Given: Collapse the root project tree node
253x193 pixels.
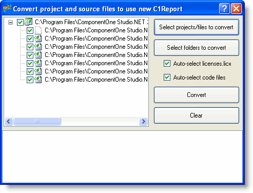Looking at the screenshot, I should click(10, 22).
